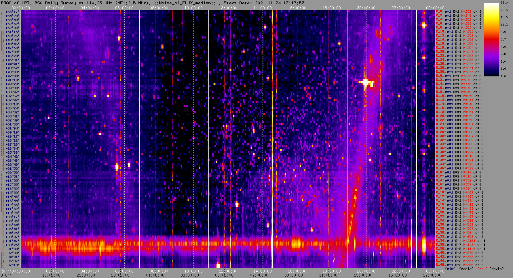Click the UTC tick 13:00:00
Viewport: 513px width, 278px height.
tap(363, 275)
